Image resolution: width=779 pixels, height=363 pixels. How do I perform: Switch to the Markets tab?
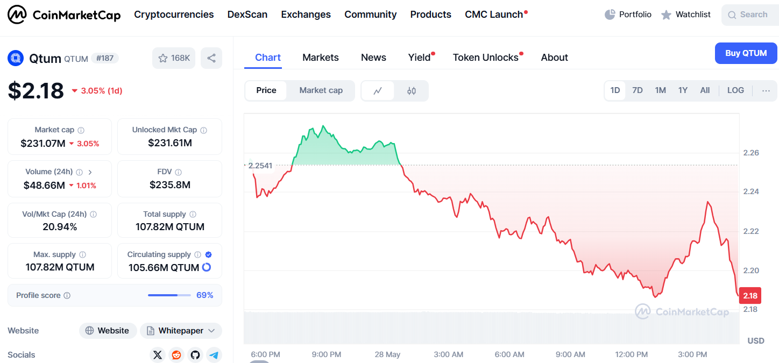(321, 58)
